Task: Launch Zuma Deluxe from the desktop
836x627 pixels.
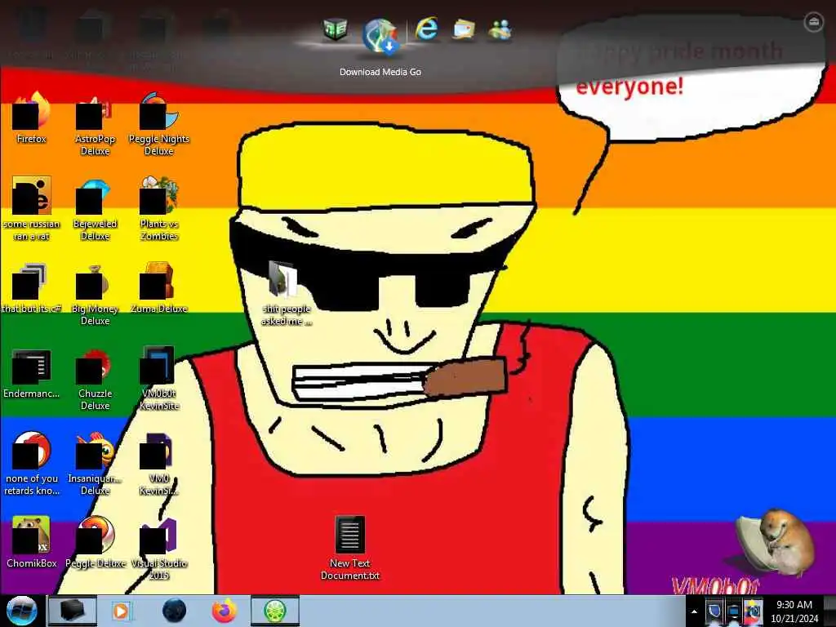Action: (159, 287)
